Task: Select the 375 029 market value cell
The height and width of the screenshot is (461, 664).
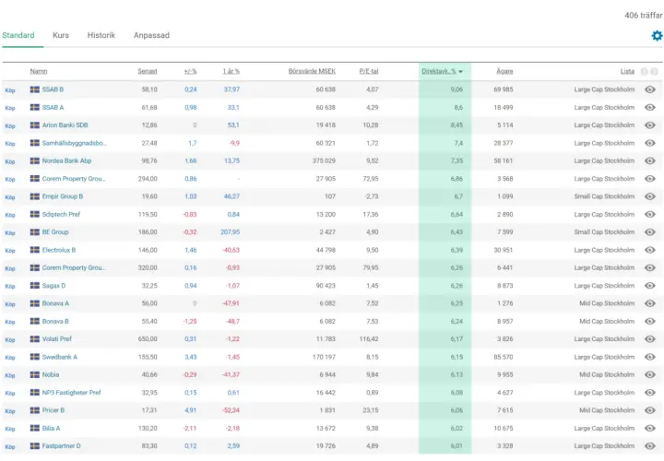Action: (x=324, y=160)
